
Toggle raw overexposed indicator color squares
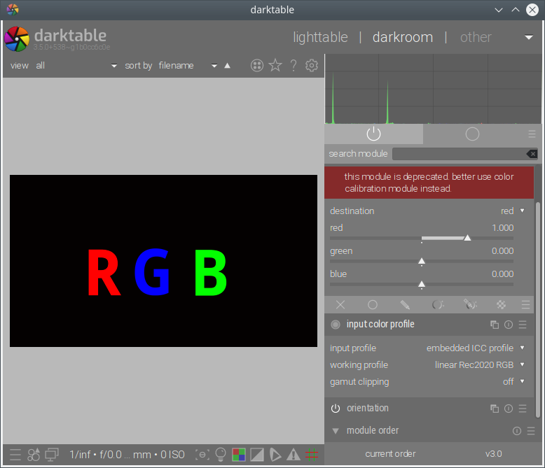pyautogui.click(x=239, y=455)
